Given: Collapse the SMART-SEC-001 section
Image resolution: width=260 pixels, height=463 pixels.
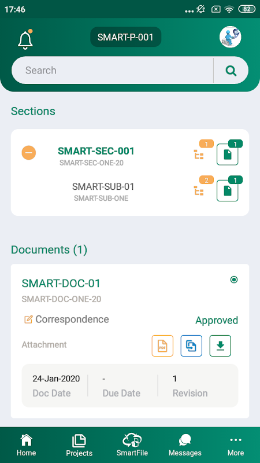Looking at the screenshot, I should click(28, 153).
